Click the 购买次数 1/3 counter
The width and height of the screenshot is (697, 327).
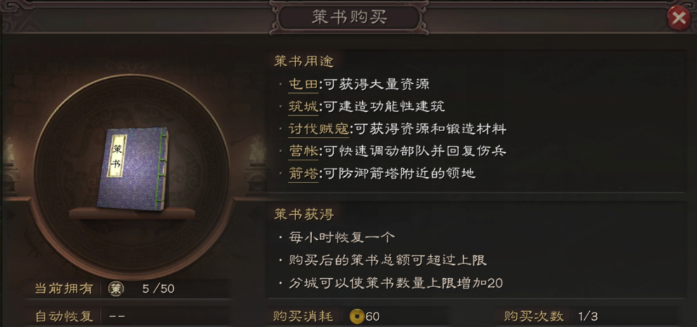587,316
